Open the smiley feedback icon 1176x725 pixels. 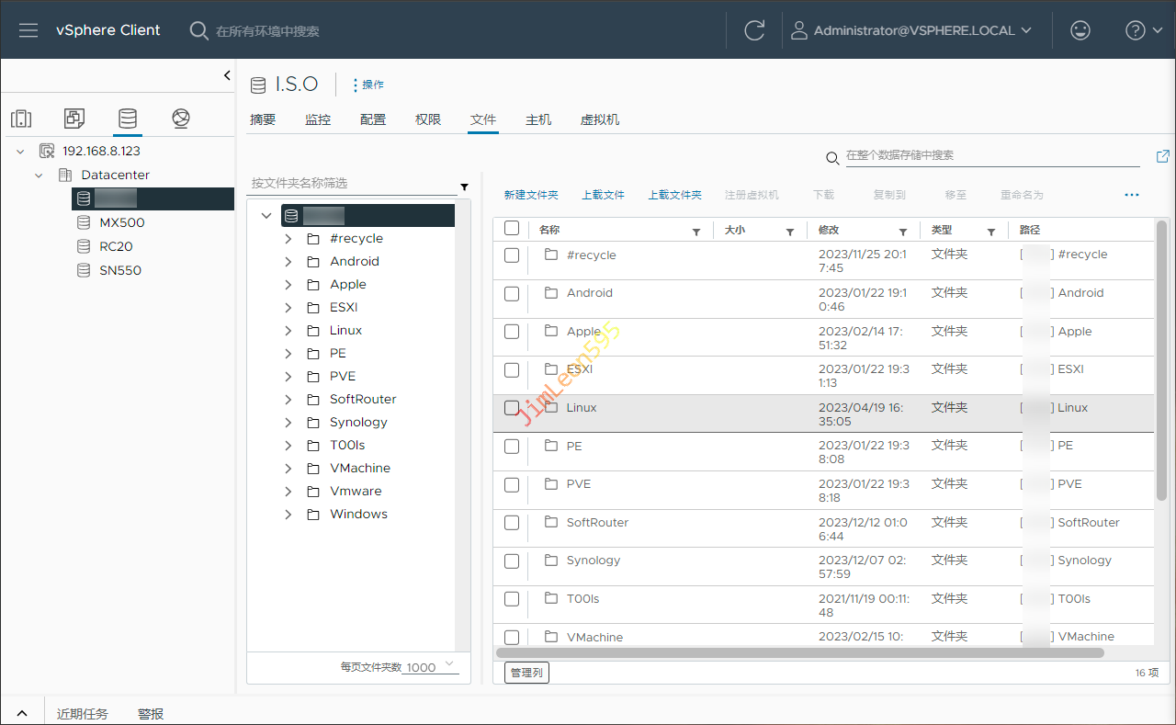pos(1080,30)
